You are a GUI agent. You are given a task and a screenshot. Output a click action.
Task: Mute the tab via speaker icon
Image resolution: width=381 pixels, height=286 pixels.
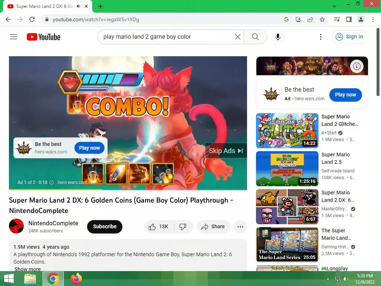pos(78,6)
